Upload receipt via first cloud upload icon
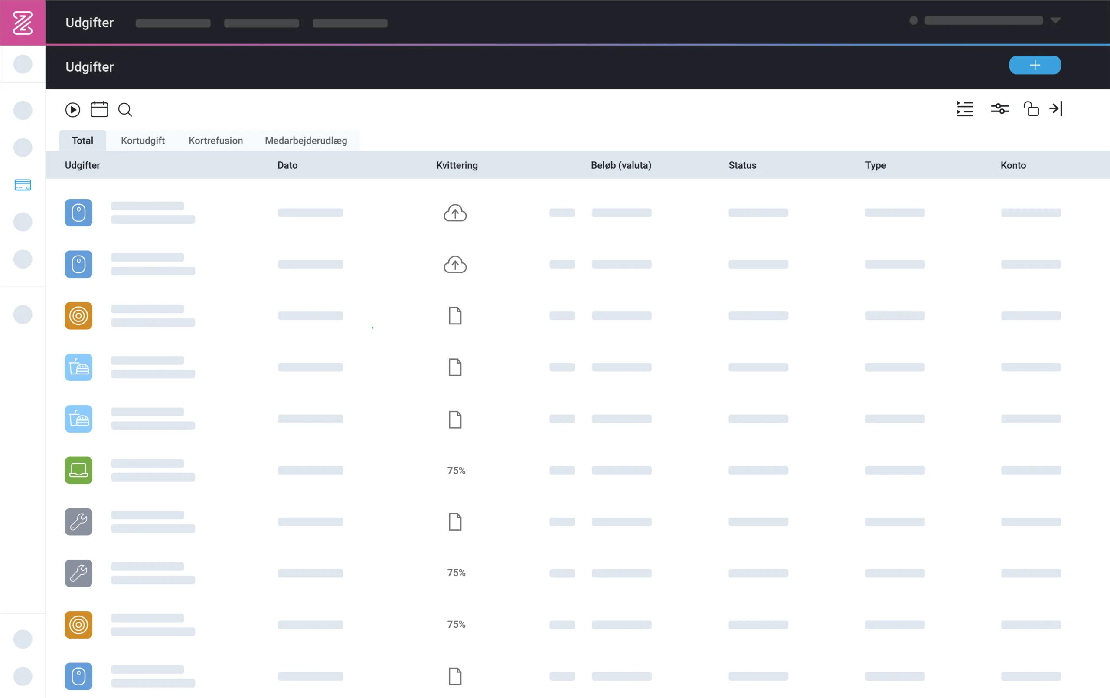Screen dimensions: 1110x698 click(x=455, y=213)
